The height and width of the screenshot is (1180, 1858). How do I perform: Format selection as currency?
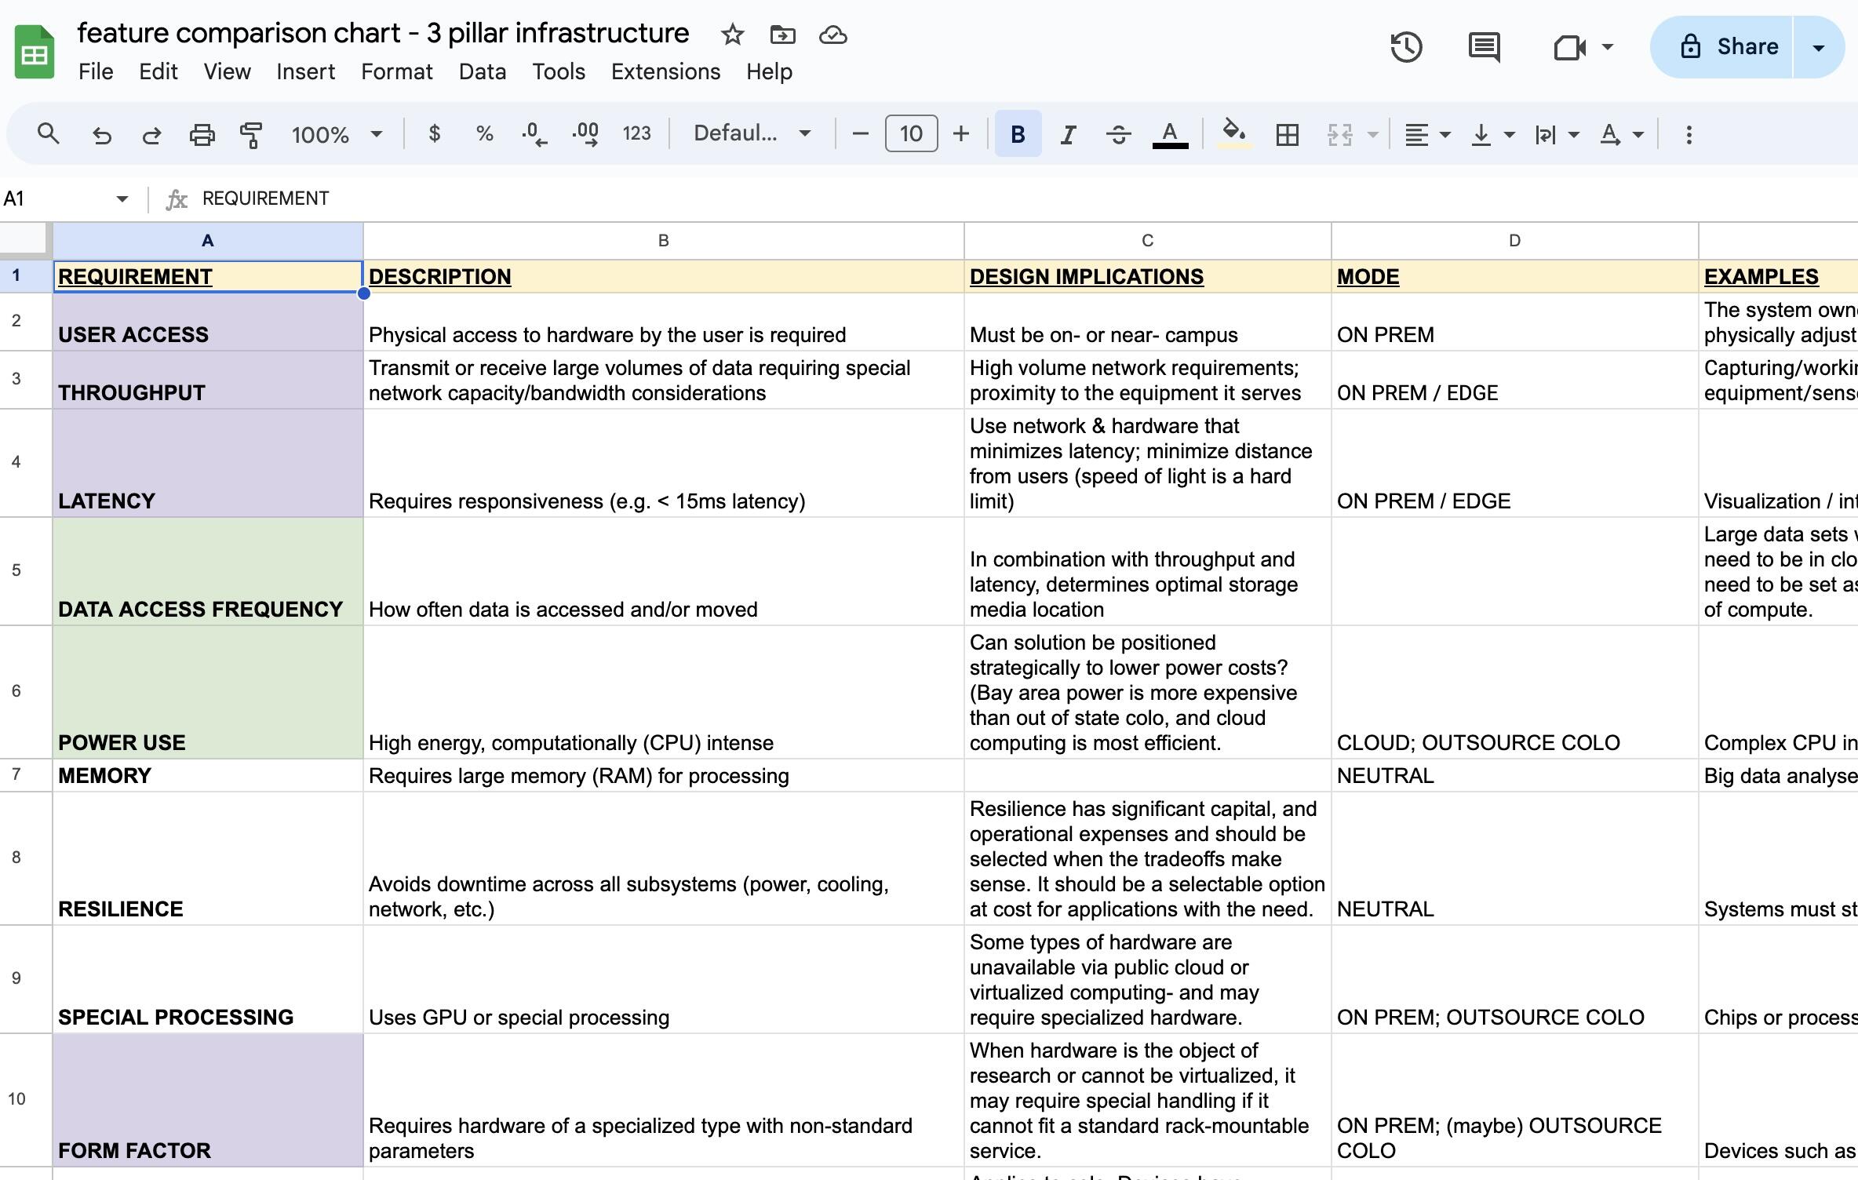coord(434,133)
